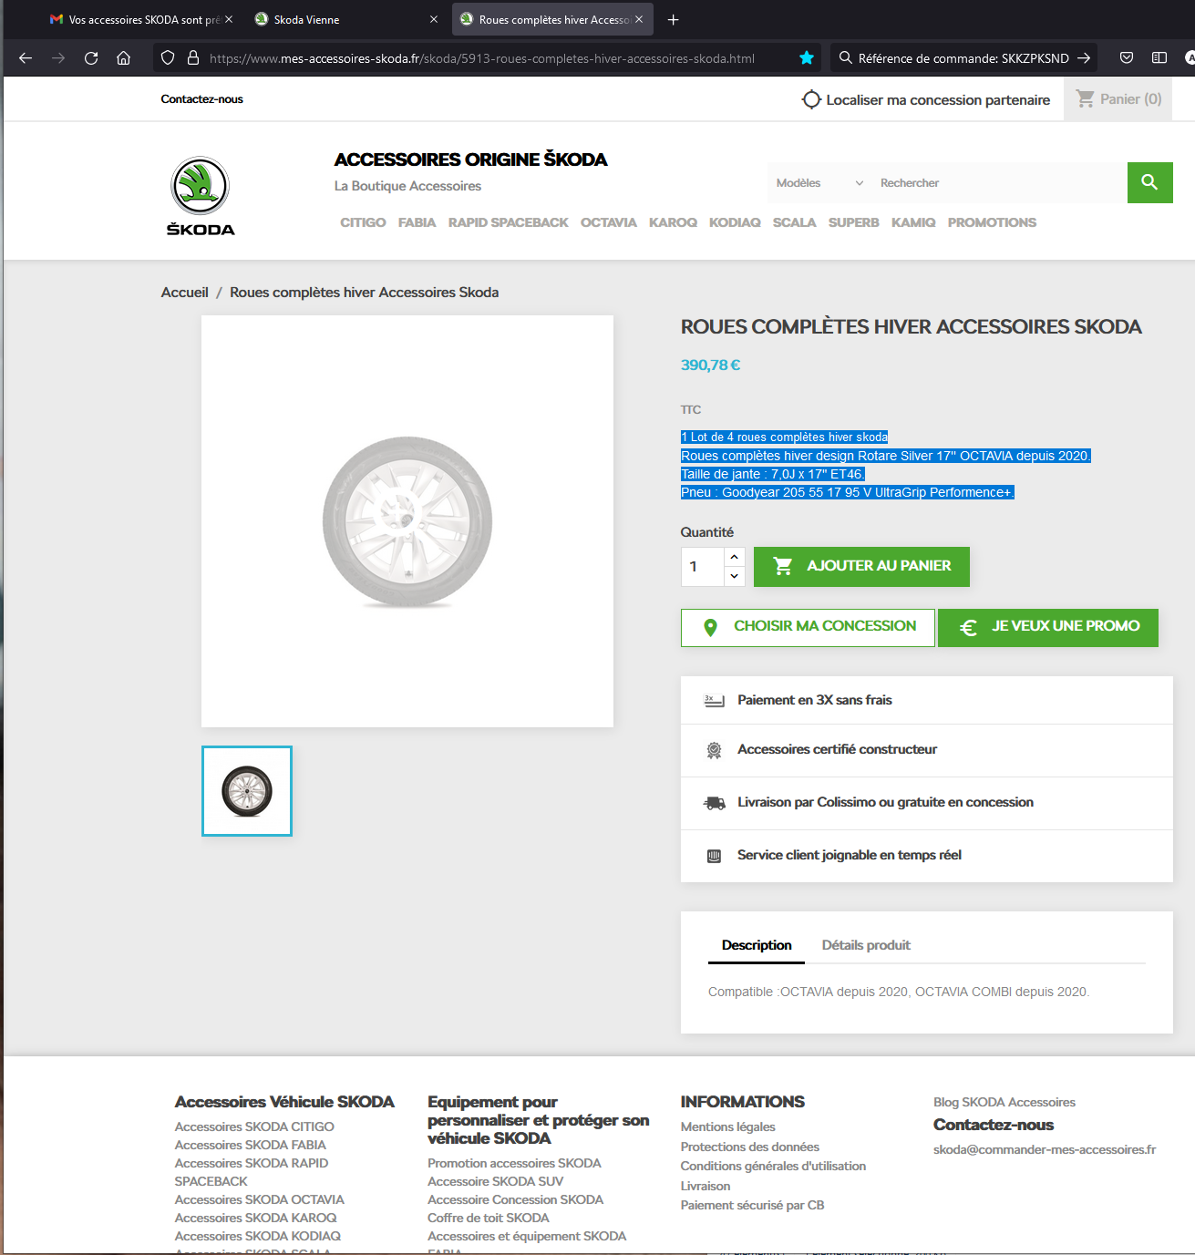Screen dimensions: 1195x1255
Task: Click the Rechercher search field
Action: 999,183
